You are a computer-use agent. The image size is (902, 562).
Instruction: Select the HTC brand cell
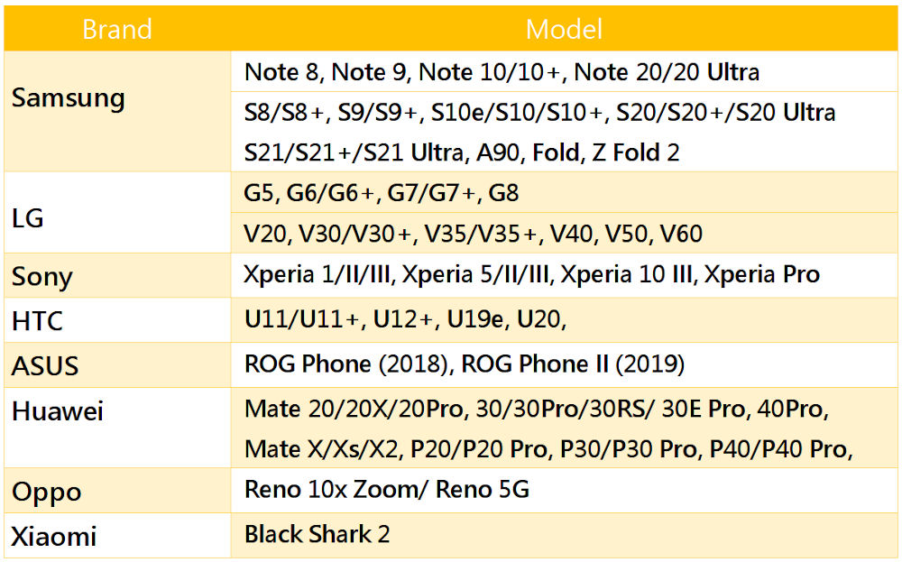pyautogui.click(x=117, y=320)
